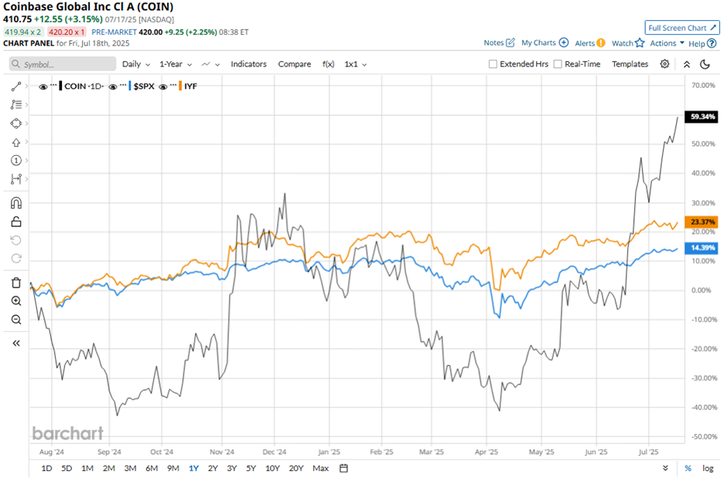
Task: Toggle visibility of the $SPX series
Action: click(x=113, y=86)
